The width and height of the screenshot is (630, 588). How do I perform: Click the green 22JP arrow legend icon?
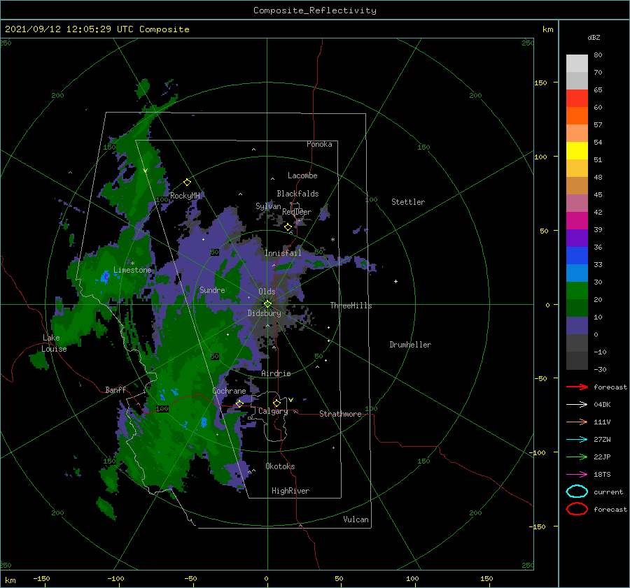point(577,457)
